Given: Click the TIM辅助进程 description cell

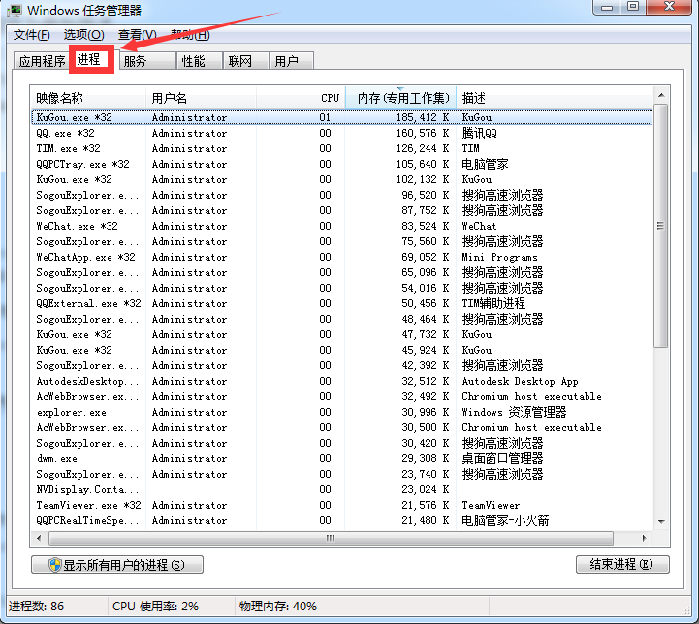Looking at the screenshot, I should (493, 303).
